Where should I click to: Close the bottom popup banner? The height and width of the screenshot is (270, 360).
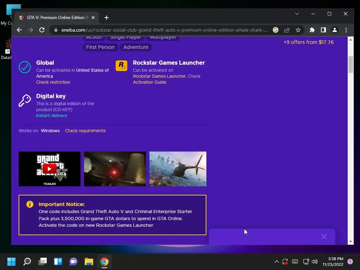coord(324,237)
